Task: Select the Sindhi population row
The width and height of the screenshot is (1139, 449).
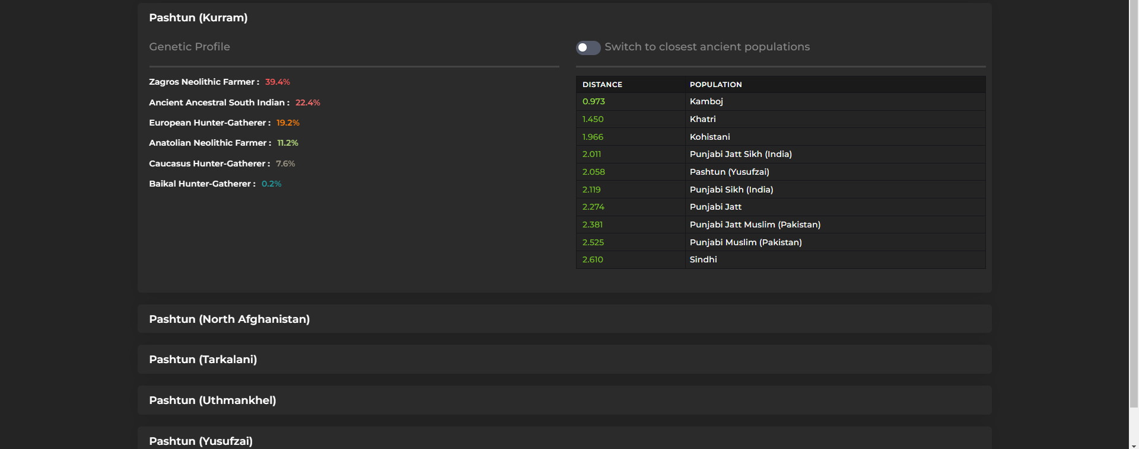Action: [x=781, y=259]
